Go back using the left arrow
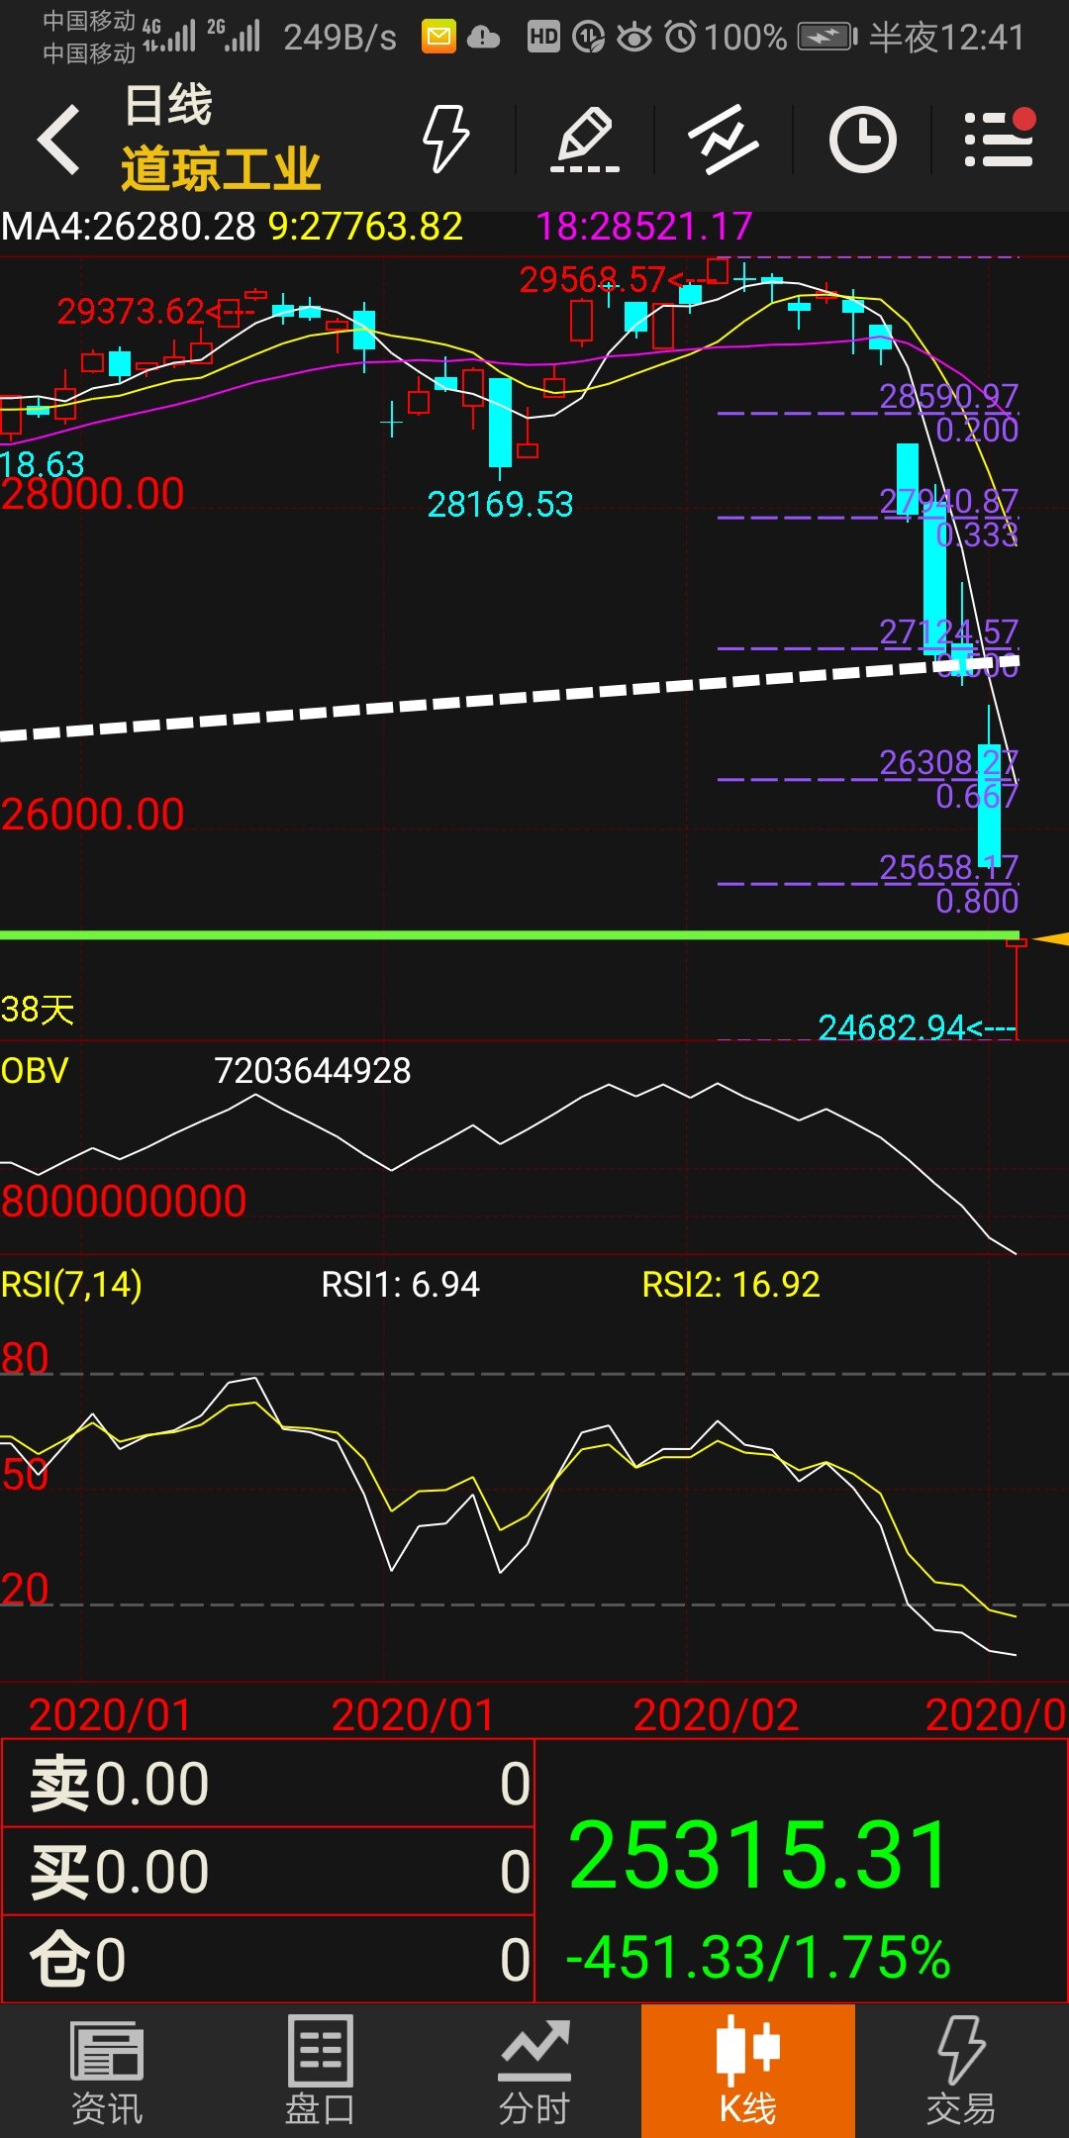1069x2138 pixels. click(x=58, y=140)
